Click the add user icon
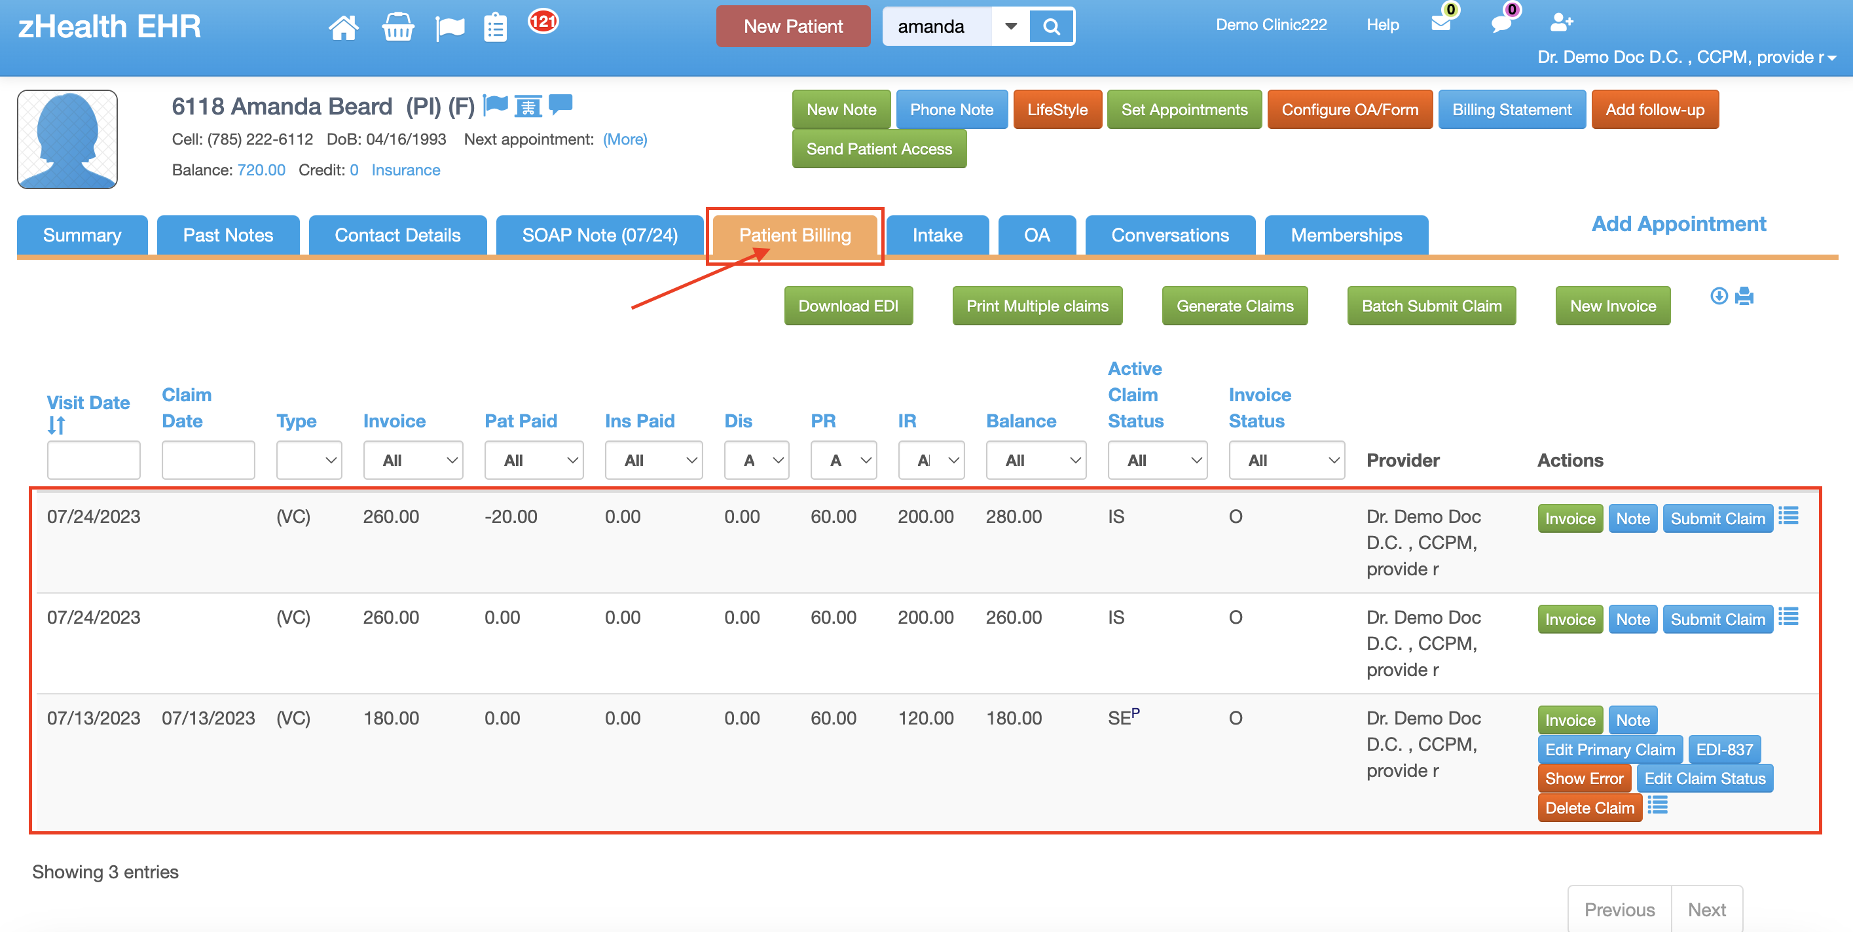The height and width of the screenshot is (932, 1853). coord(1561,23)
